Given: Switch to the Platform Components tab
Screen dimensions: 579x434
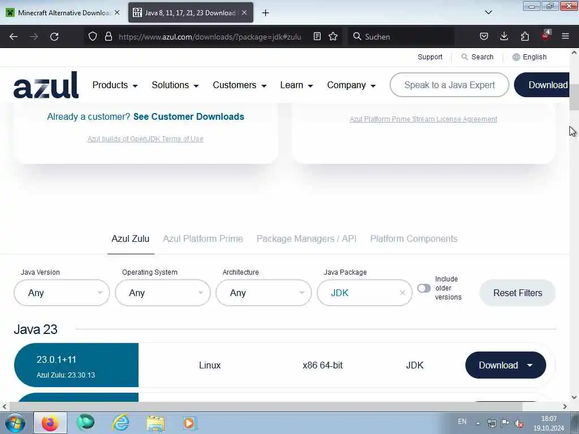Looking at the screenshot, I should (413, 239).
